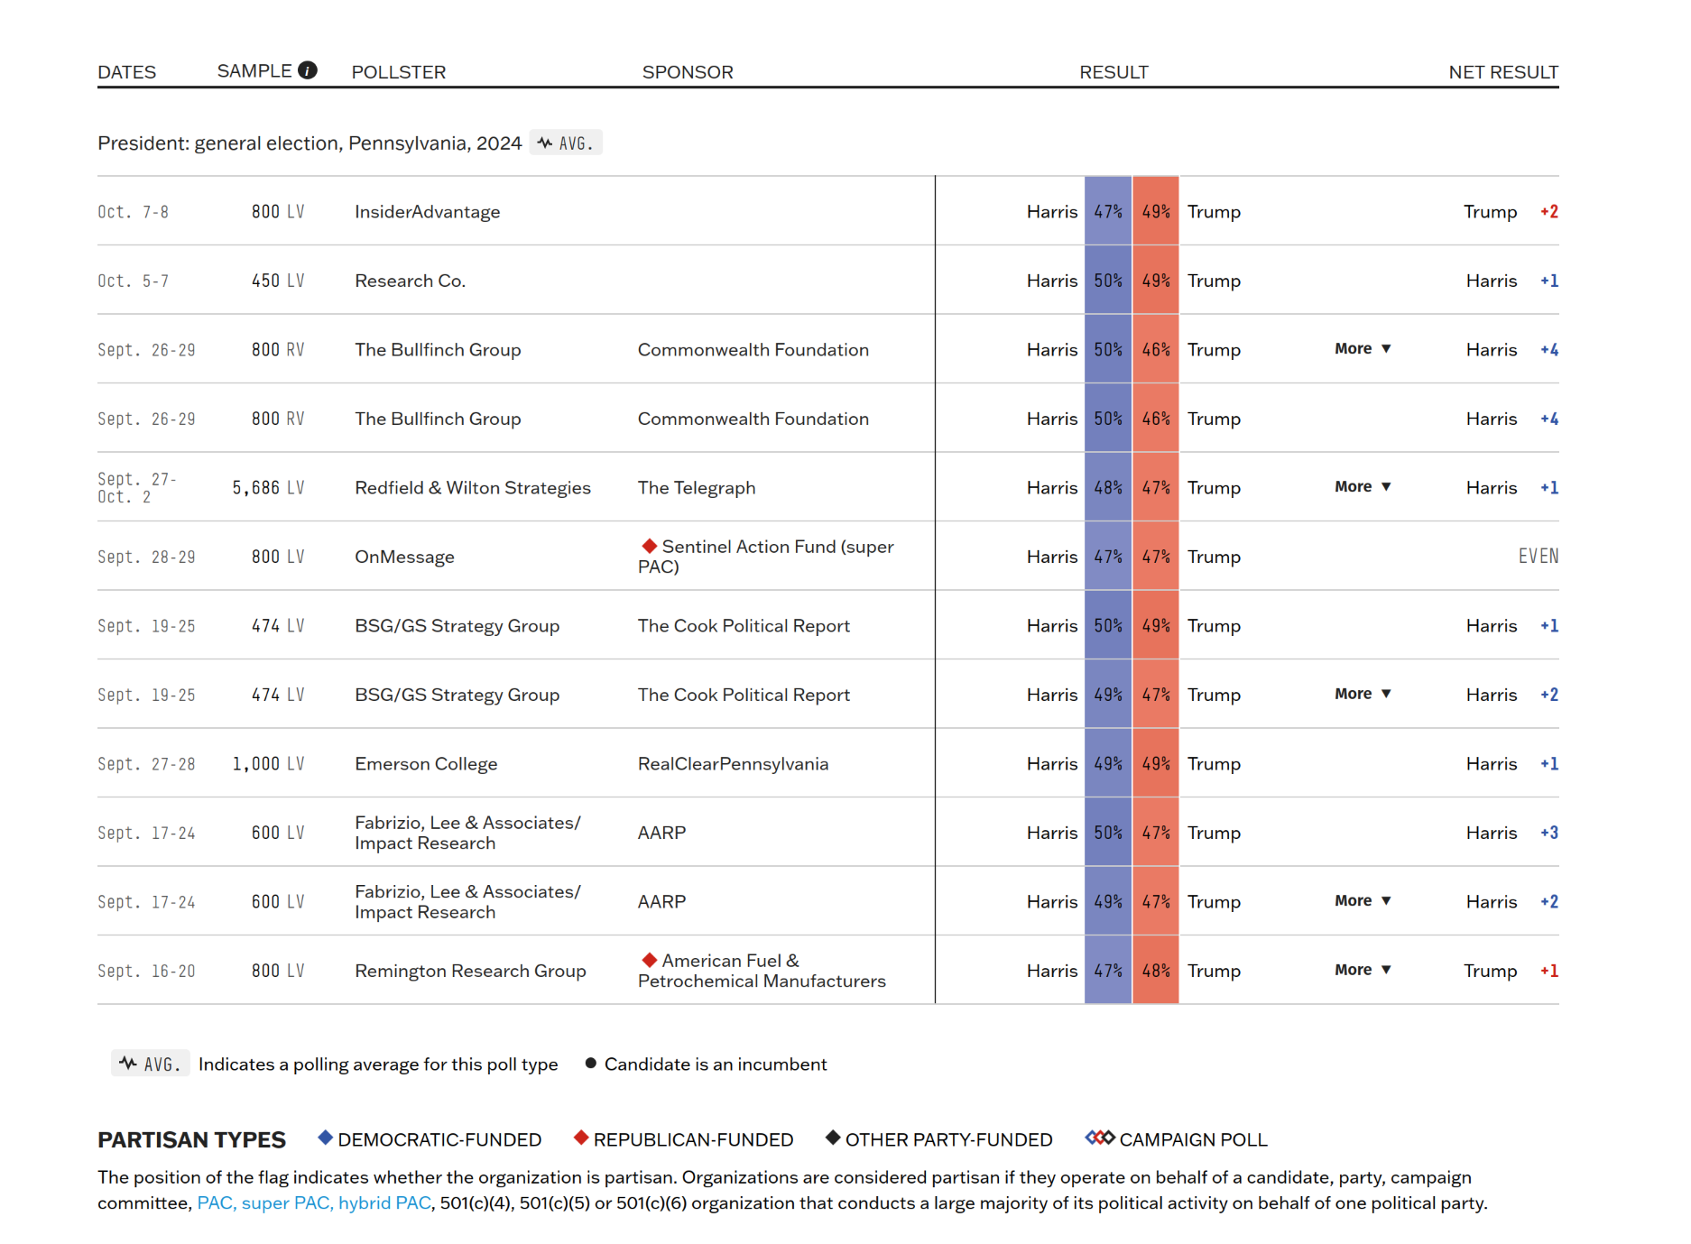Click the Oct. 7-8 date

133,212
